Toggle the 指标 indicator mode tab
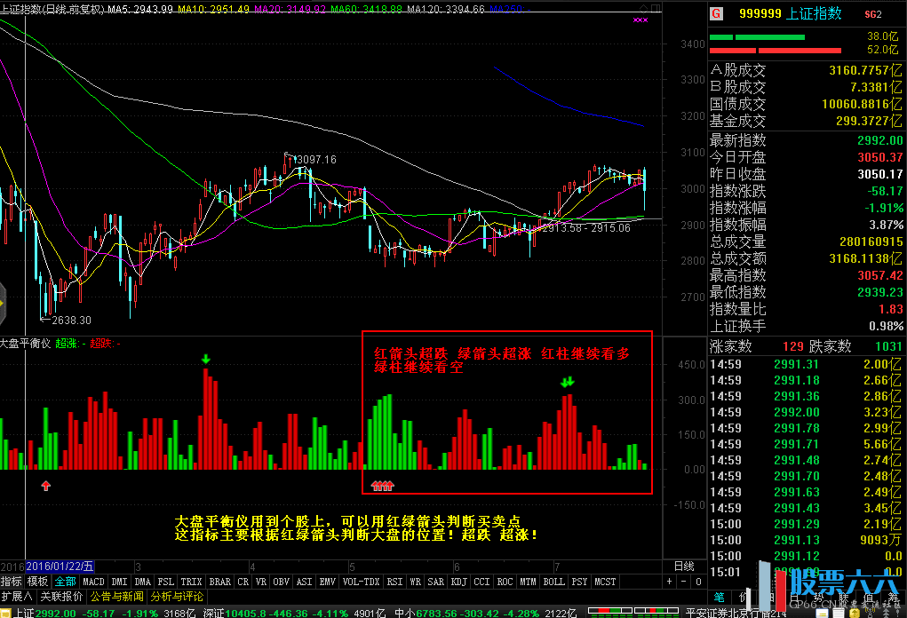 coord(12,582)
